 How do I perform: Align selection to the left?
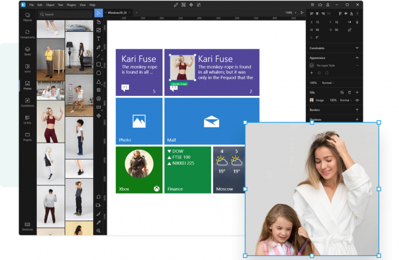click(x=311, y=14)
